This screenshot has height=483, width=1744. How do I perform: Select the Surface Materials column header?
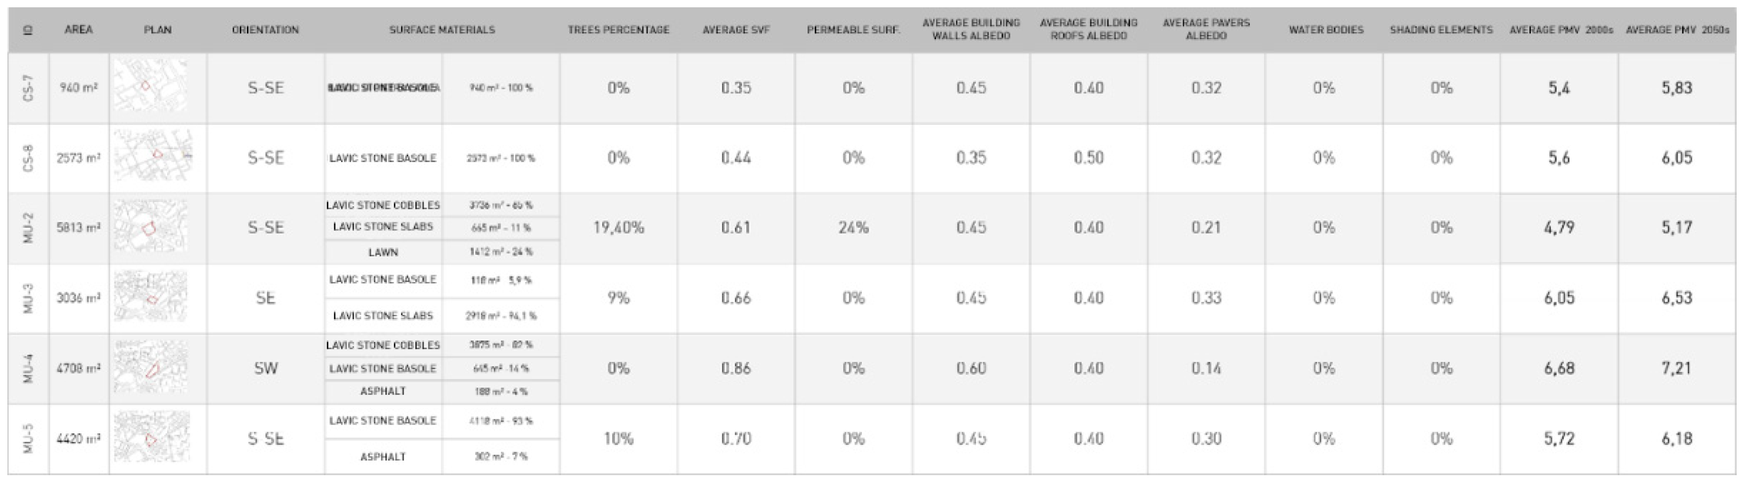441,30
